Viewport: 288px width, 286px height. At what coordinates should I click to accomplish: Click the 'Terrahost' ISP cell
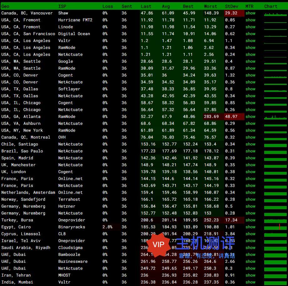(x=69, y=199)
